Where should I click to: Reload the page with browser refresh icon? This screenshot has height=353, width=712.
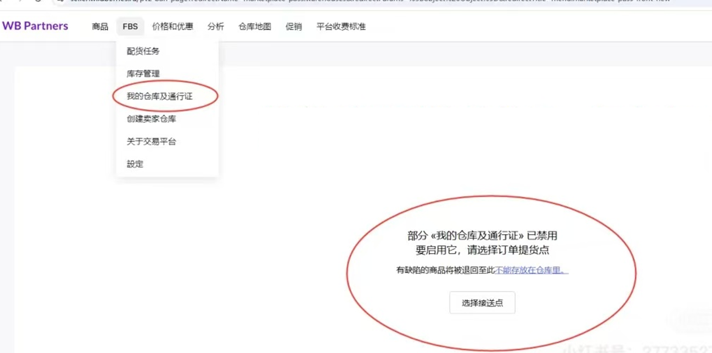(38, 1)
